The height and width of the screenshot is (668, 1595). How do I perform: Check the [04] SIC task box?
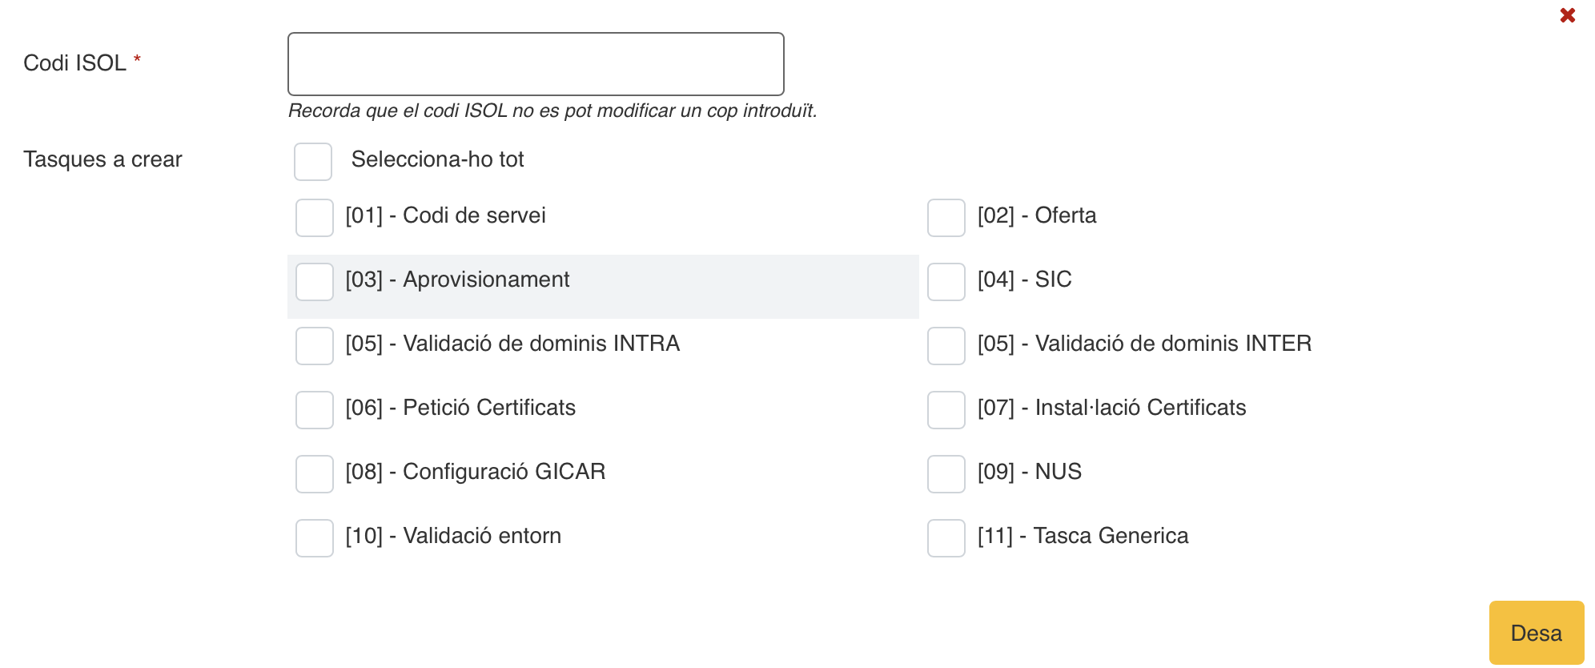click(946, 282)
